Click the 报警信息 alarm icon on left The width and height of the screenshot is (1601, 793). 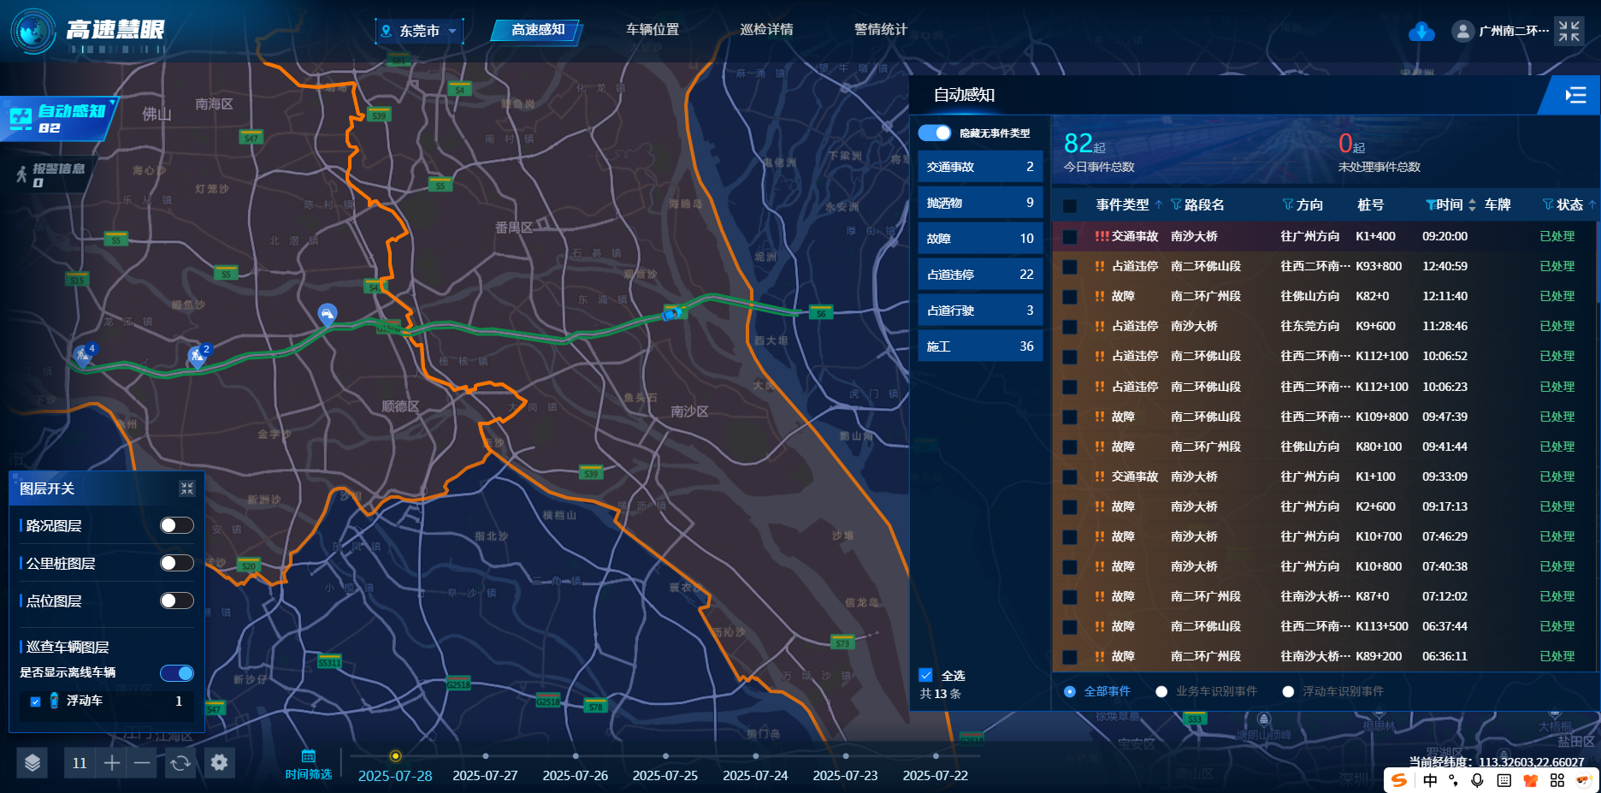(x=22, y=175)
